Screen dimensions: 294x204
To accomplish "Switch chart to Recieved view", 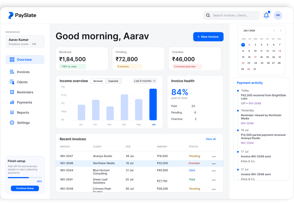I will click(98, 81).
